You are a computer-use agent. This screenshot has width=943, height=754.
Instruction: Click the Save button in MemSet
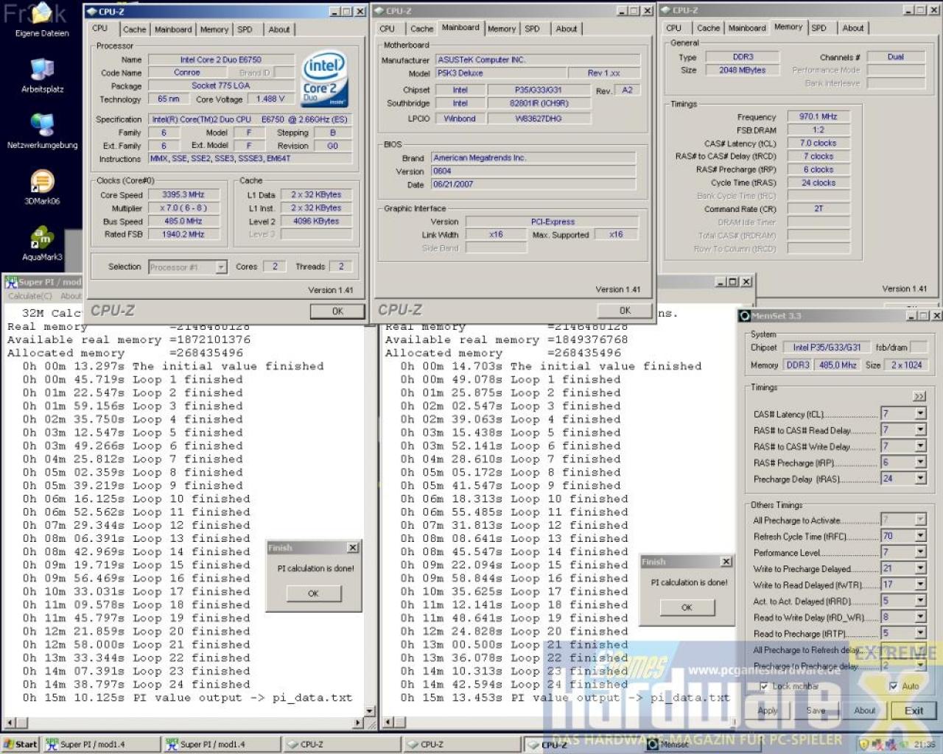click(x=816, y=711)
